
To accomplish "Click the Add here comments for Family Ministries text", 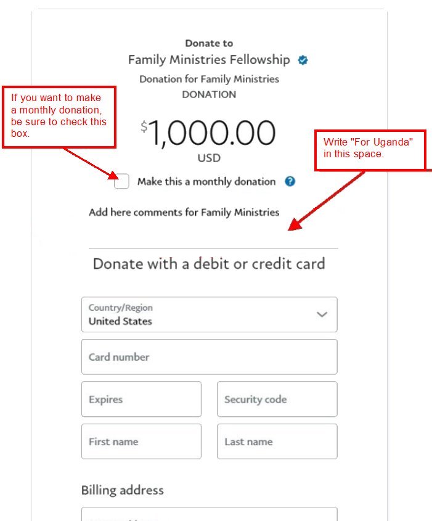I will (184, 212).
